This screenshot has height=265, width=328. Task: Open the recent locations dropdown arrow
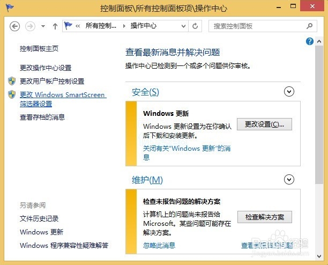coord(43,26)
